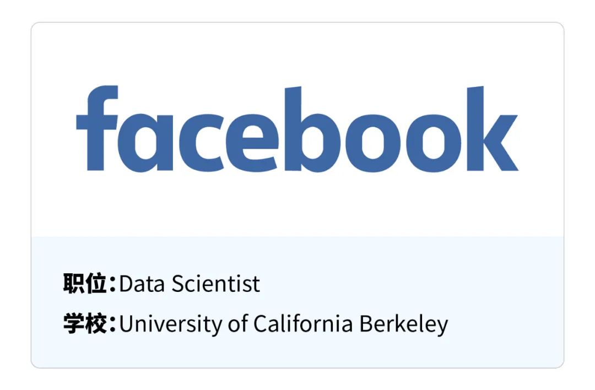Click the first "o" in facebook logo

click(x=372, y=143)
